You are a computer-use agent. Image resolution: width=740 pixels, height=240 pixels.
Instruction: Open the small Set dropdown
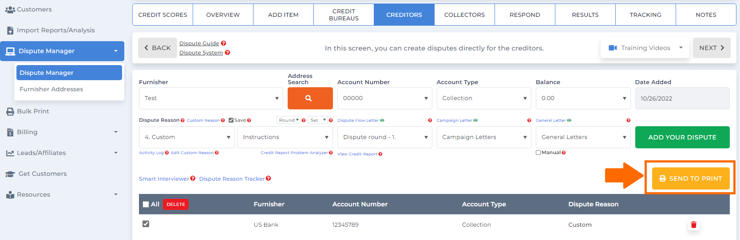coord(318,120)
